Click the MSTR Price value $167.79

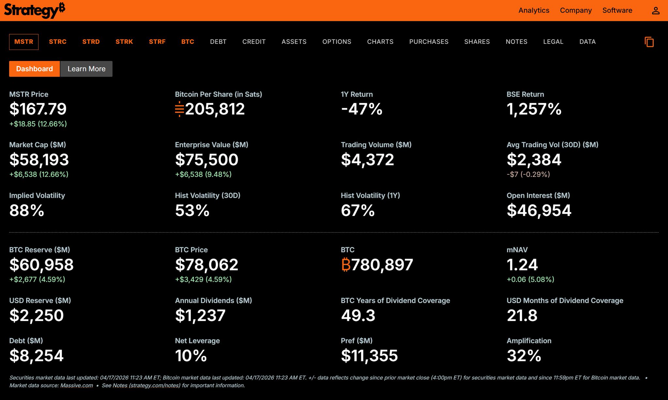coord(38,109)
